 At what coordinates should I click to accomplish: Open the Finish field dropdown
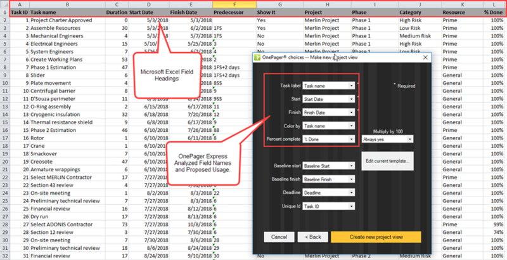(328, 112)
